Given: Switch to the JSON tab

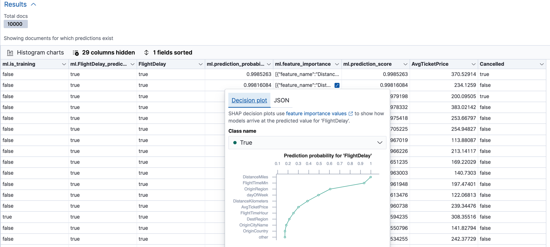Looking at the screenshot, I should [281, 100].
